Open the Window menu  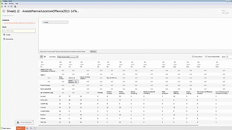click(x=11, y=4)
